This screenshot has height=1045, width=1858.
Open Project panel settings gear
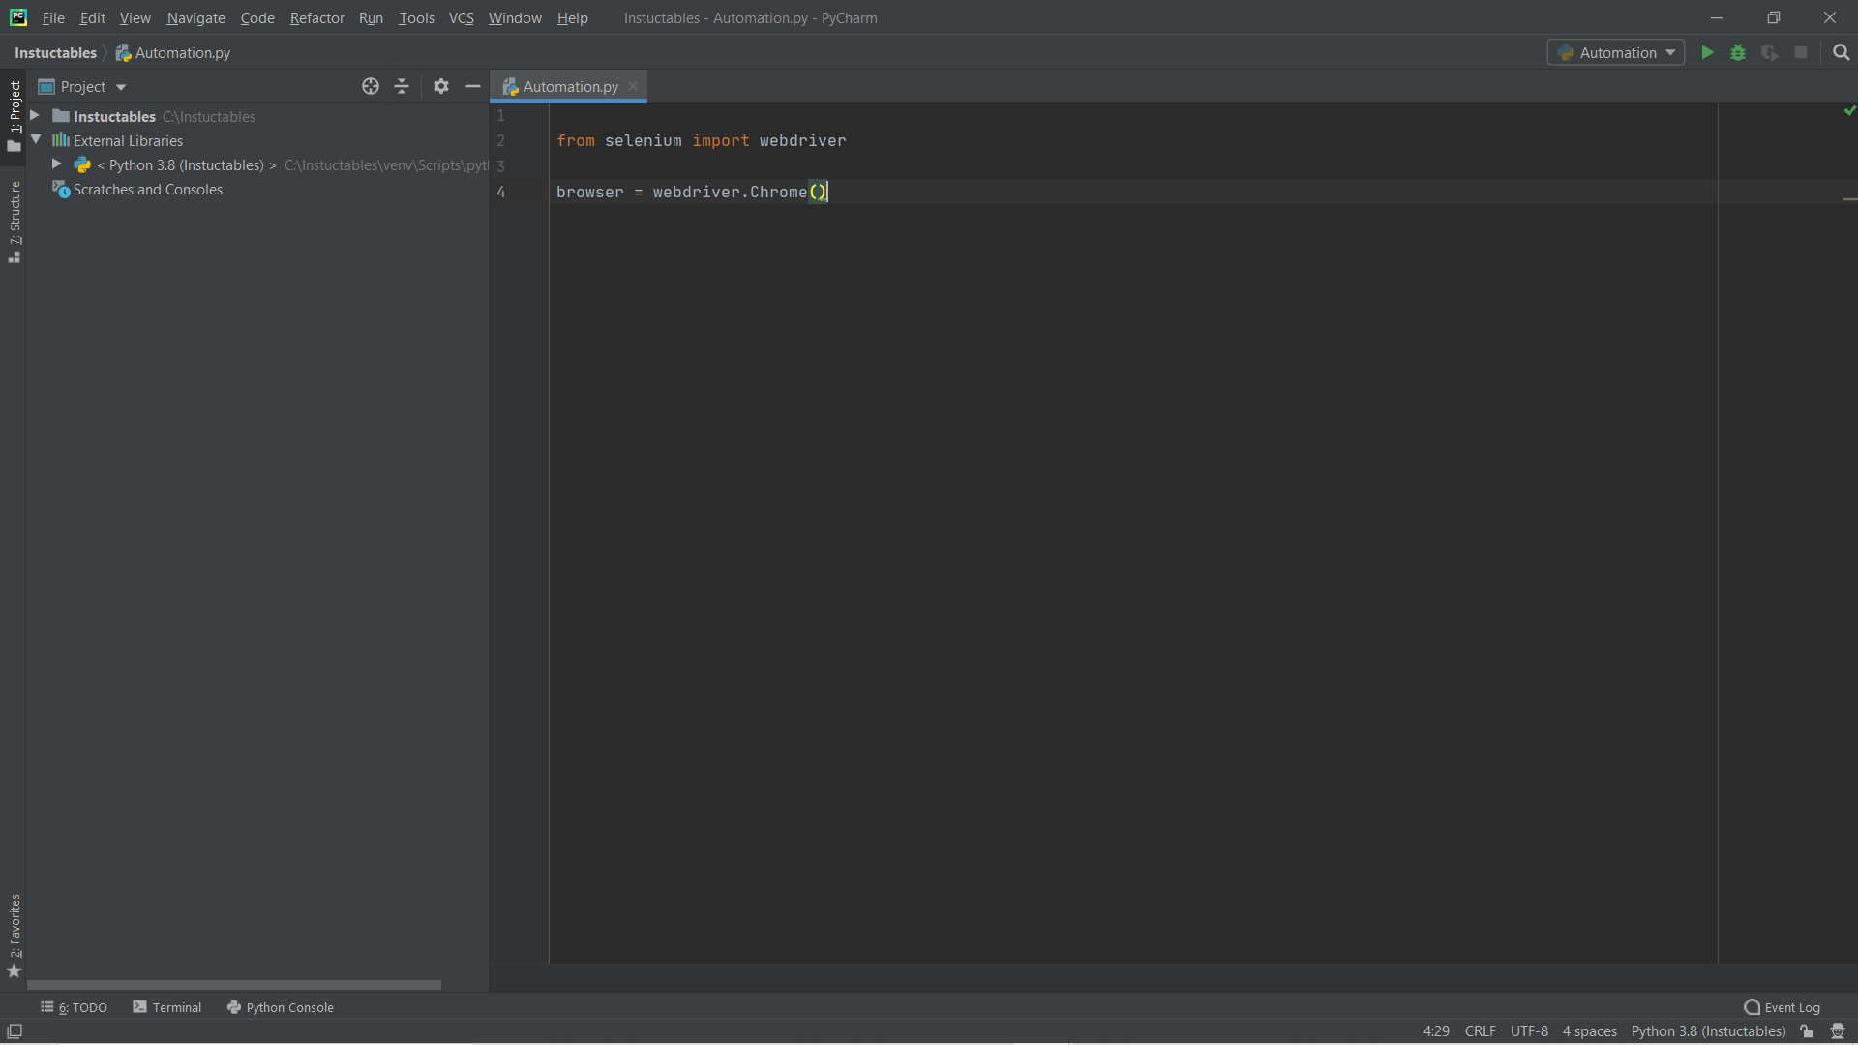(441, 86)
